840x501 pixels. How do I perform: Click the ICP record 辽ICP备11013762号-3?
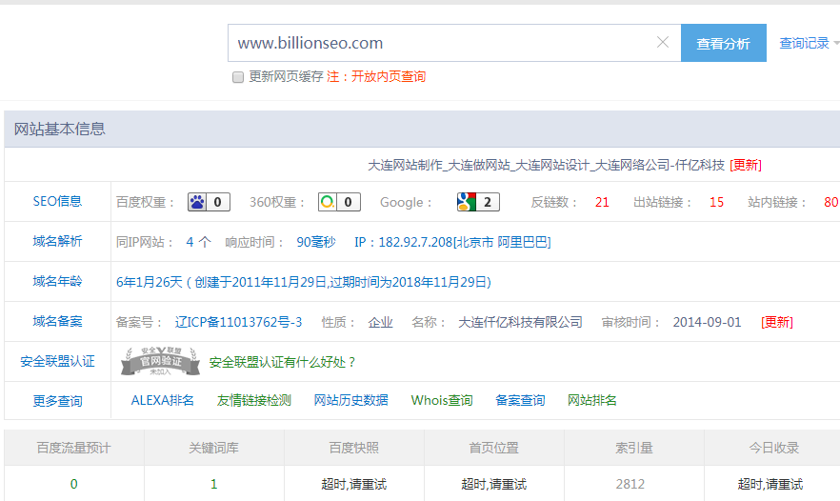[239, 322]
